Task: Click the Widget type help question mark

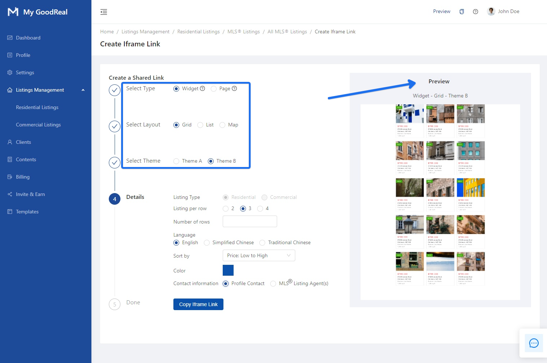Action: coord(202,88)
